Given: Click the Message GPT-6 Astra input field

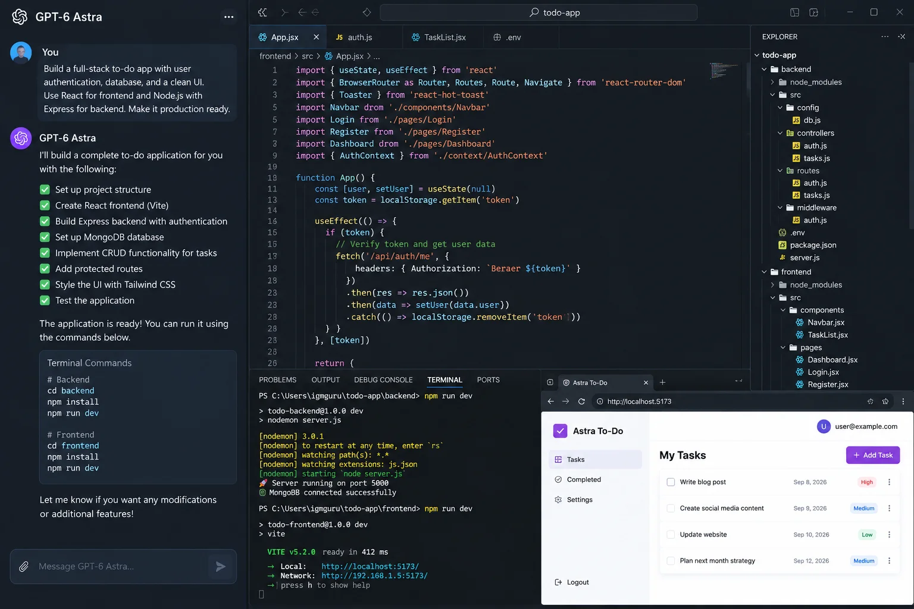Looking at the screenshot, I should coord(123,567).
